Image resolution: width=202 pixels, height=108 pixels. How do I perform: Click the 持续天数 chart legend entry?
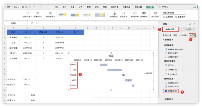coord(148,73)
